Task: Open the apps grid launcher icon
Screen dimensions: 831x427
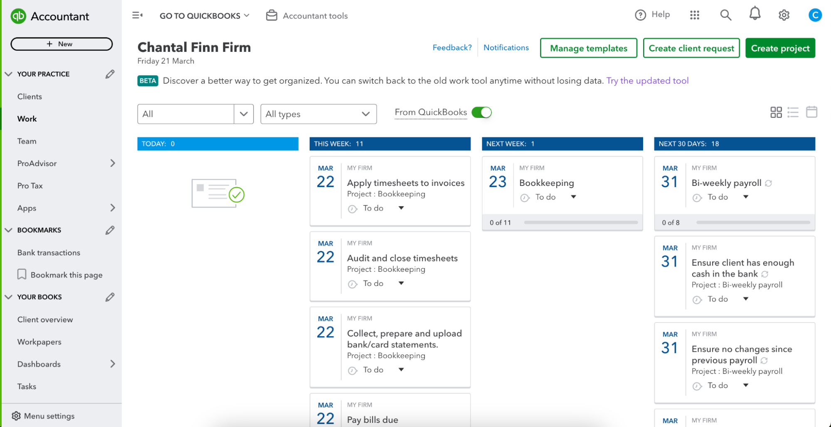Action: point(695,15)
